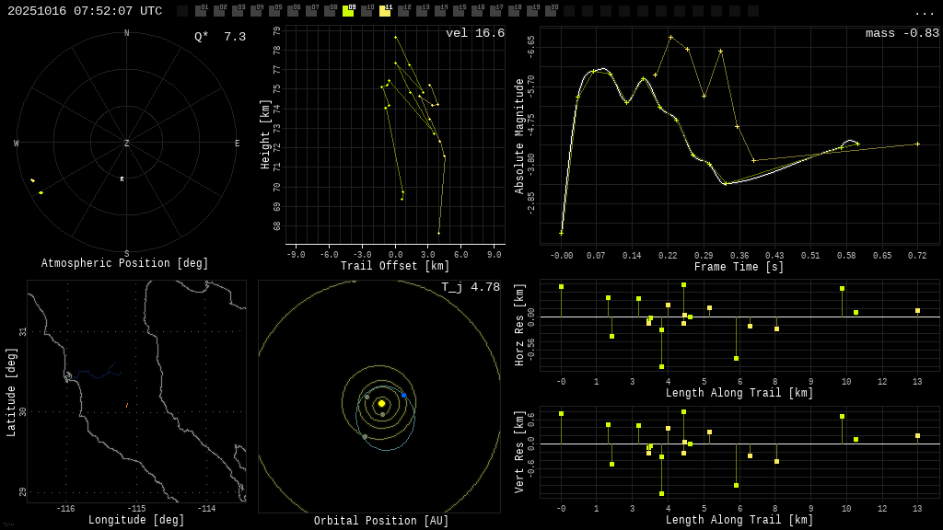Image resolution: width=943 pixels, height=530 pixels.
Task: Click the N compass label on sky plot
Action: 127,34
